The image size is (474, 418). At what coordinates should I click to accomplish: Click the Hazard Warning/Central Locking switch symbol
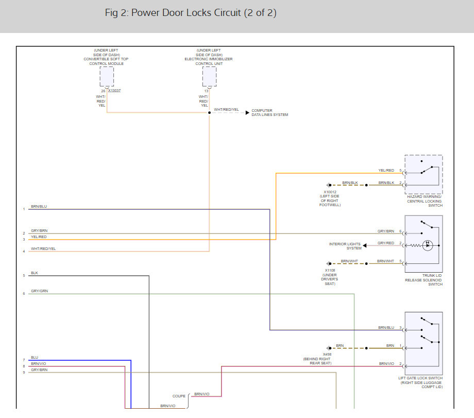[x=424, y=174]
